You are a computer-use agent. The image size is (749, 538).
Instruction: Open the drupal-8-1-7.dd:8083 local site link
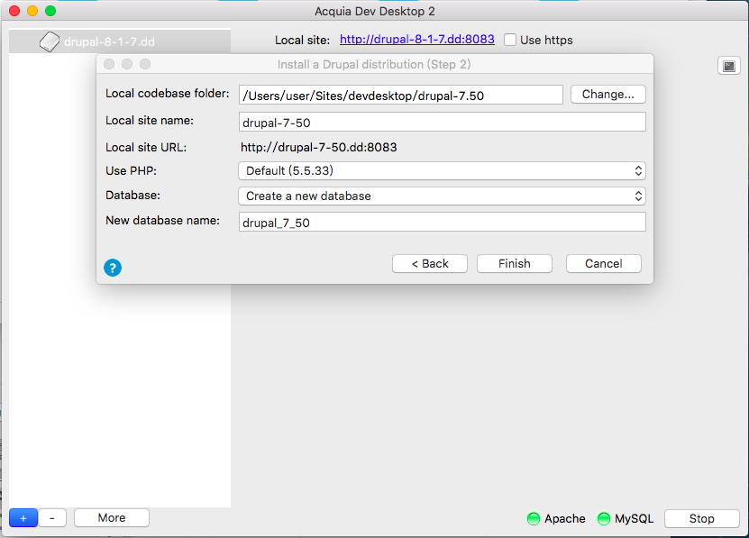coord(417,39)
